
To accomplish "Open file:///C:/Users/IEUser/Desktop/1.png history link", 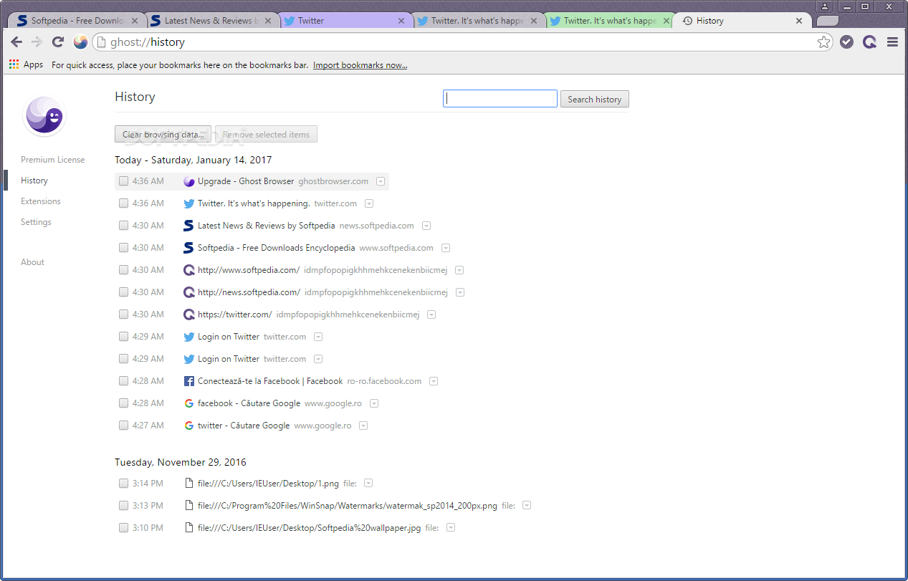I will point(268,484).
